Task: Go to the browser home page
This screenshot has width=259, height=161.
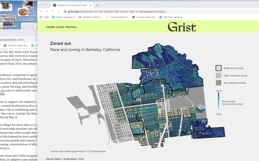Action: [x=58, y=11]
